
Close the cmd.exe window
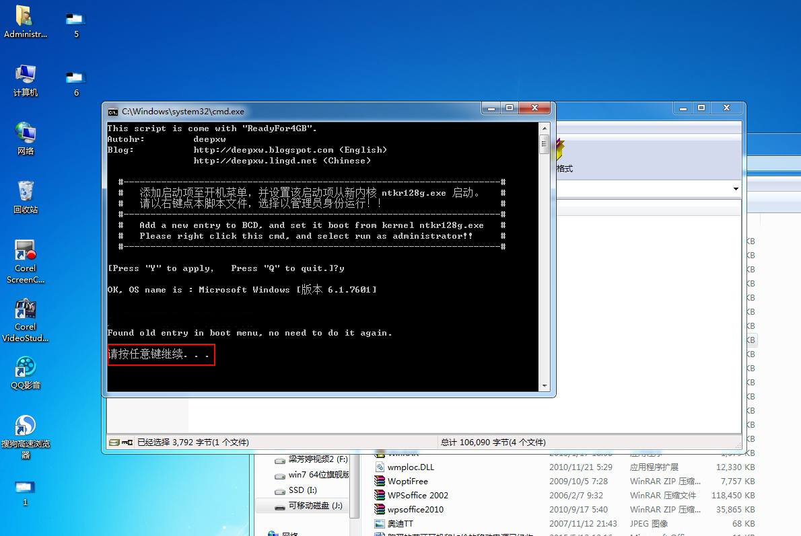[x=534, y=108]
